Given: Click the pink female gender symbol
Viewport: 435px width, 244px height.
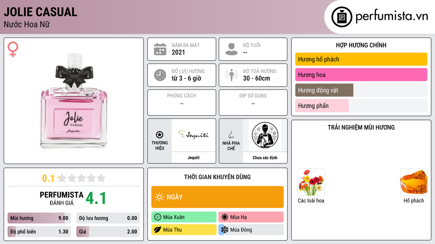Looking at the screenshot, I should 13,49.
